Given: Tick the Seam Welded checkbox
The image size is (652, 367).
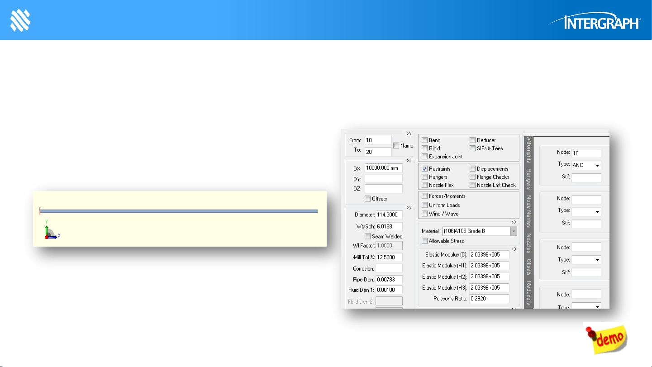Looking at the screenshot, I should [368, 236].
